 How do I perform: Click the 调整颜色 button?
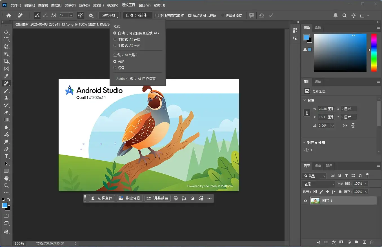pos(157,198)
